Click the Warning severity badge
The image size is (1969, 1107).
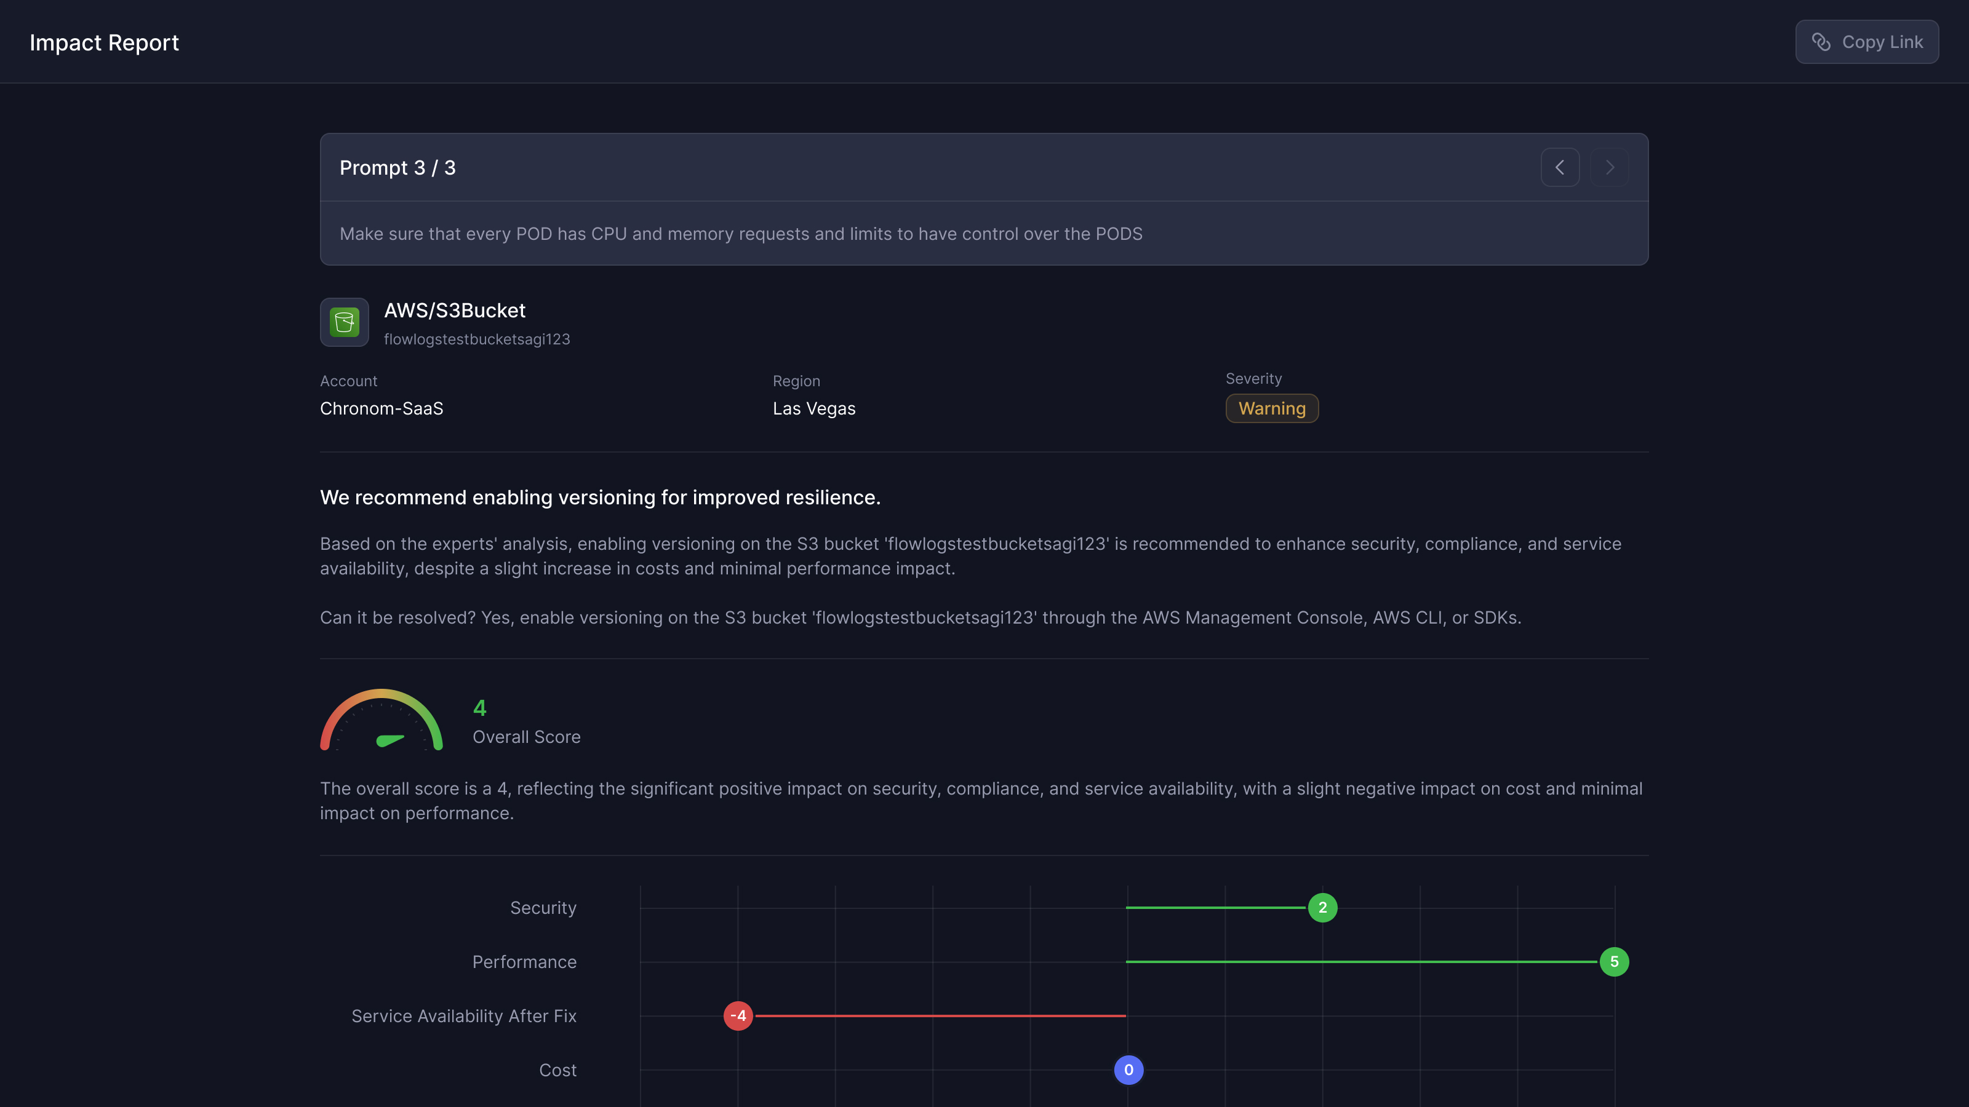pos(1272,409)
